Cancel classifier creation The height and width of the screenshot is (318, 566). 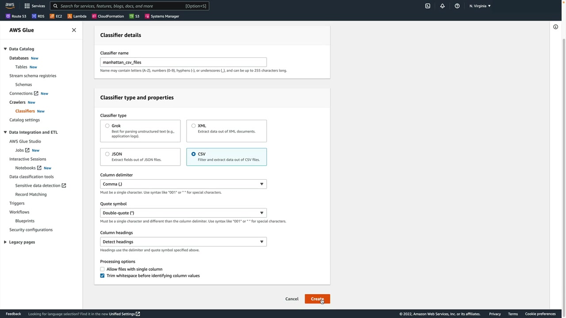(x=292, y=299)
